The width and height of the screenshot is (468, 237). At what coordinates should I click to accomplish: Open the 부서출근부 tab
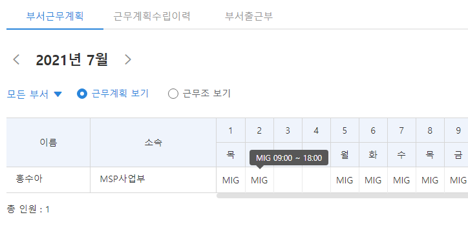249,15
